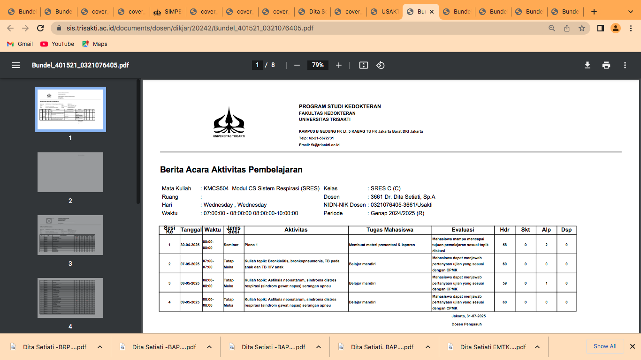The width and height of the screenshot is (641, 360).
Task: Click the Email: fk@trisakti.ac.id text
Action: (319, 145)
